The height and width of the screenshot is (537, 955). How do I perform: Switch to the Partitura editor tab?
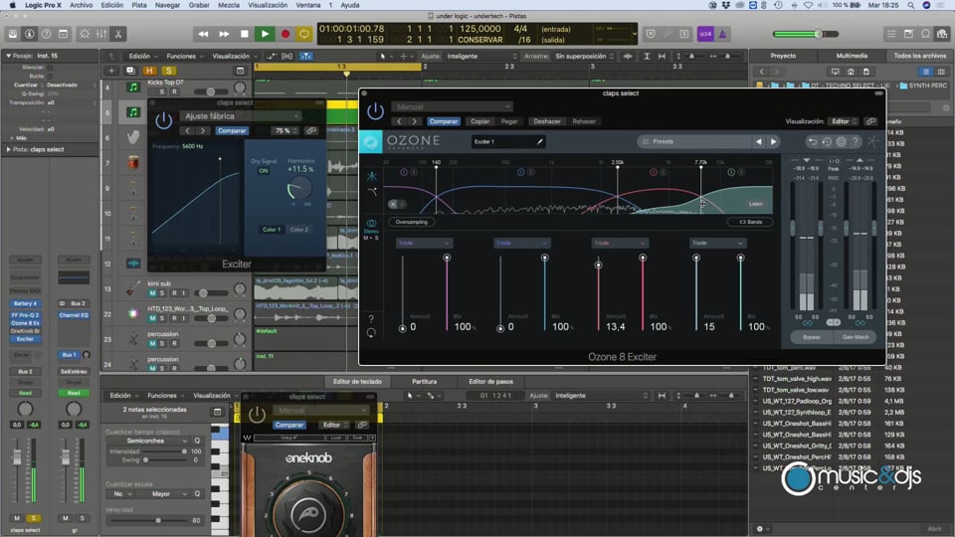tap(424, 382)
